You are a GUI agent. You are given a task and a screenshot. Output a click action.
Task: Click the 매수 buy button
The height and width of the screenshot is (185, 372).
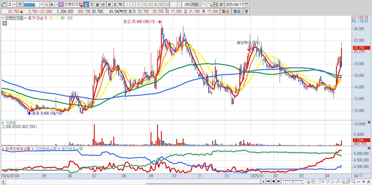point(225,11)
